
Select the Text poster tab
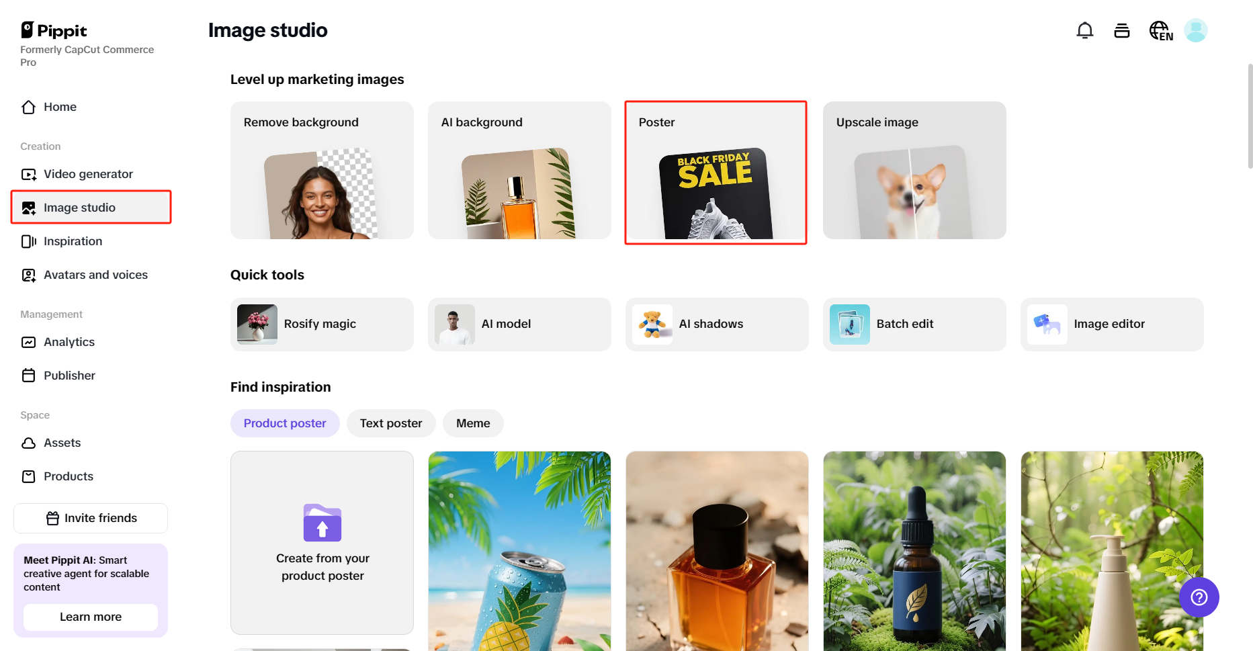click(x=390, y=423)
